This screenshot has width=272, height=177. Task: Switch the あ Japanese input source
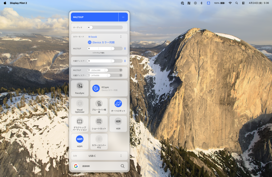coord(209,3)
